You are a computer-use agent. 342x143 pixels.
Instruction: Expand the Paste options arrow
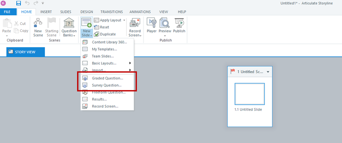[x=7, y=35]
